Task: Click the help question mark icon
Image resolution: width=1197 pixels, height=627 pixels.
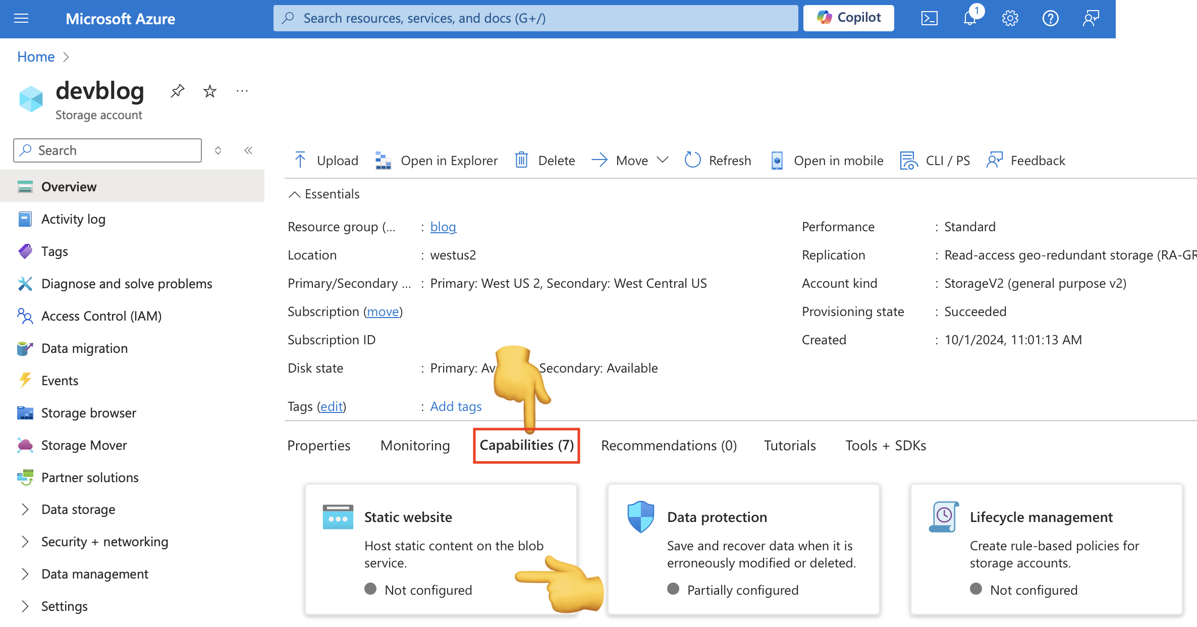Action: (1050, 19)
